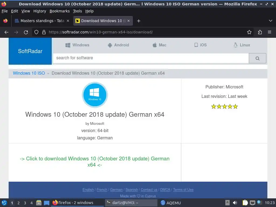Open the History menu

tap(40, 11)
